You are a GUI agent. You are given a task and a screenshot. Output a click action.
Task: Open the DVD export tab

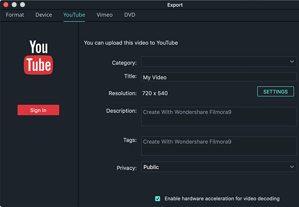[130, 15]
